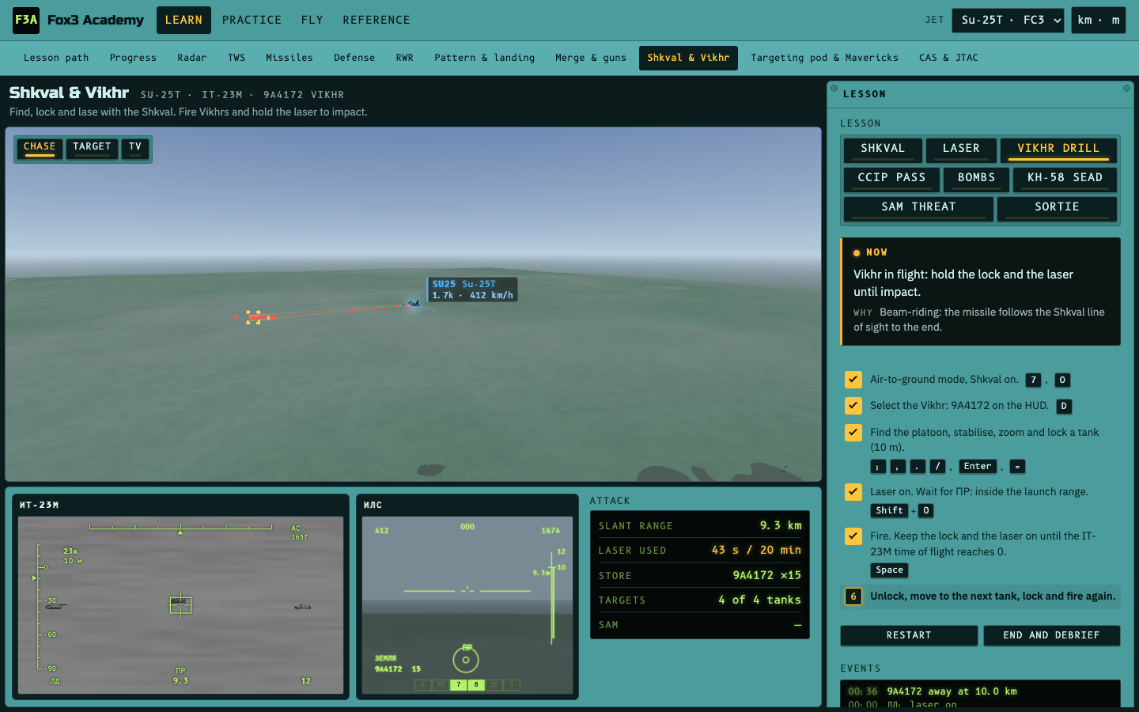Image resolution: width=1139 pixels, height=712 pixels.
Task: Click the 'Shift' keycap in the laser step
Action: 889,511
